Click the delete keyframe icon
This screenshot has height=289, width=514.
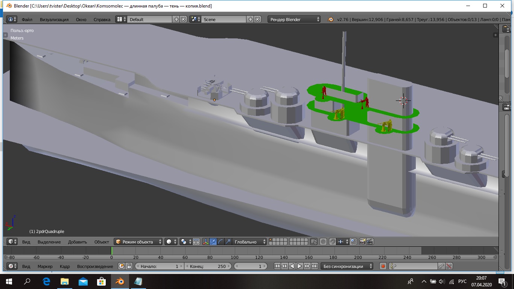pyautogui.click(x=449, y=266)
